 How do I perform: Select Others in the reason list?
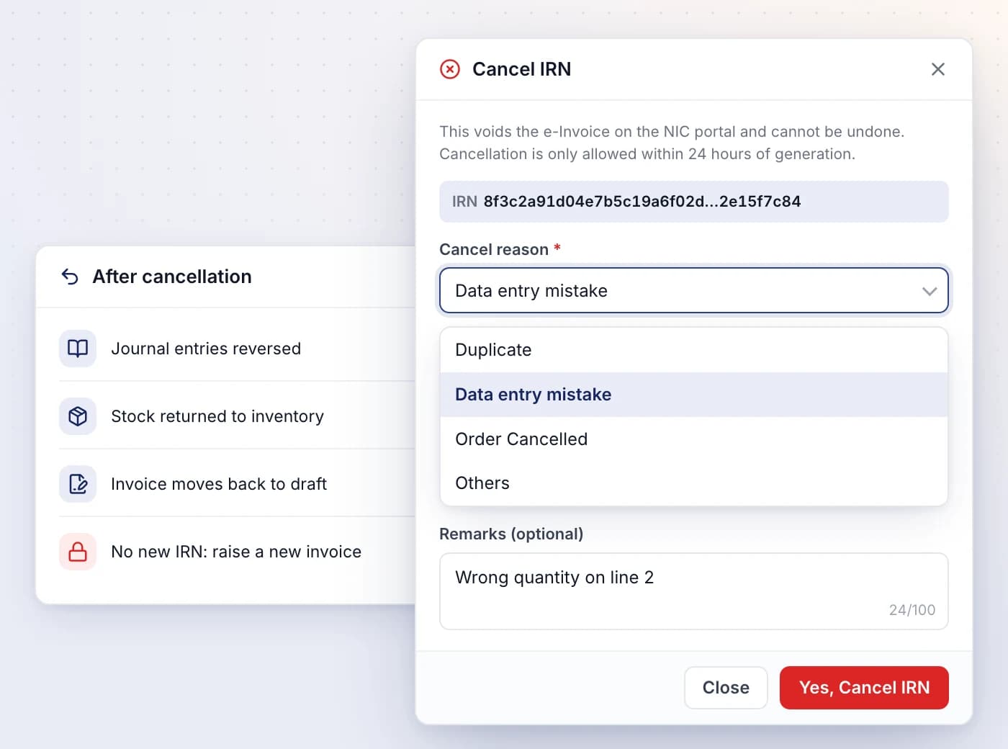click(694, 483)
